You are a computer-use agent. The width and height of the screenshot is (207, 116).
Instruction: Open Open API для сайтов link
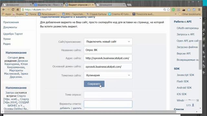pos(188,41)
